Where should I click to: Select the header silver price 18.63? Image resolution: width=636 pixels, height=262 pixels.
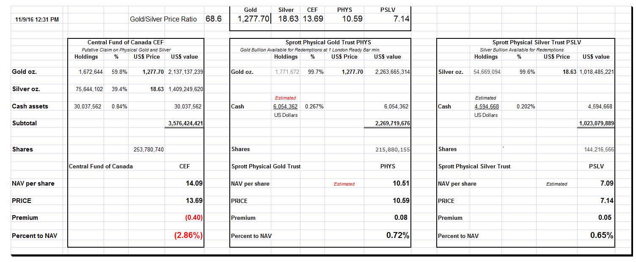click(289, 19)
